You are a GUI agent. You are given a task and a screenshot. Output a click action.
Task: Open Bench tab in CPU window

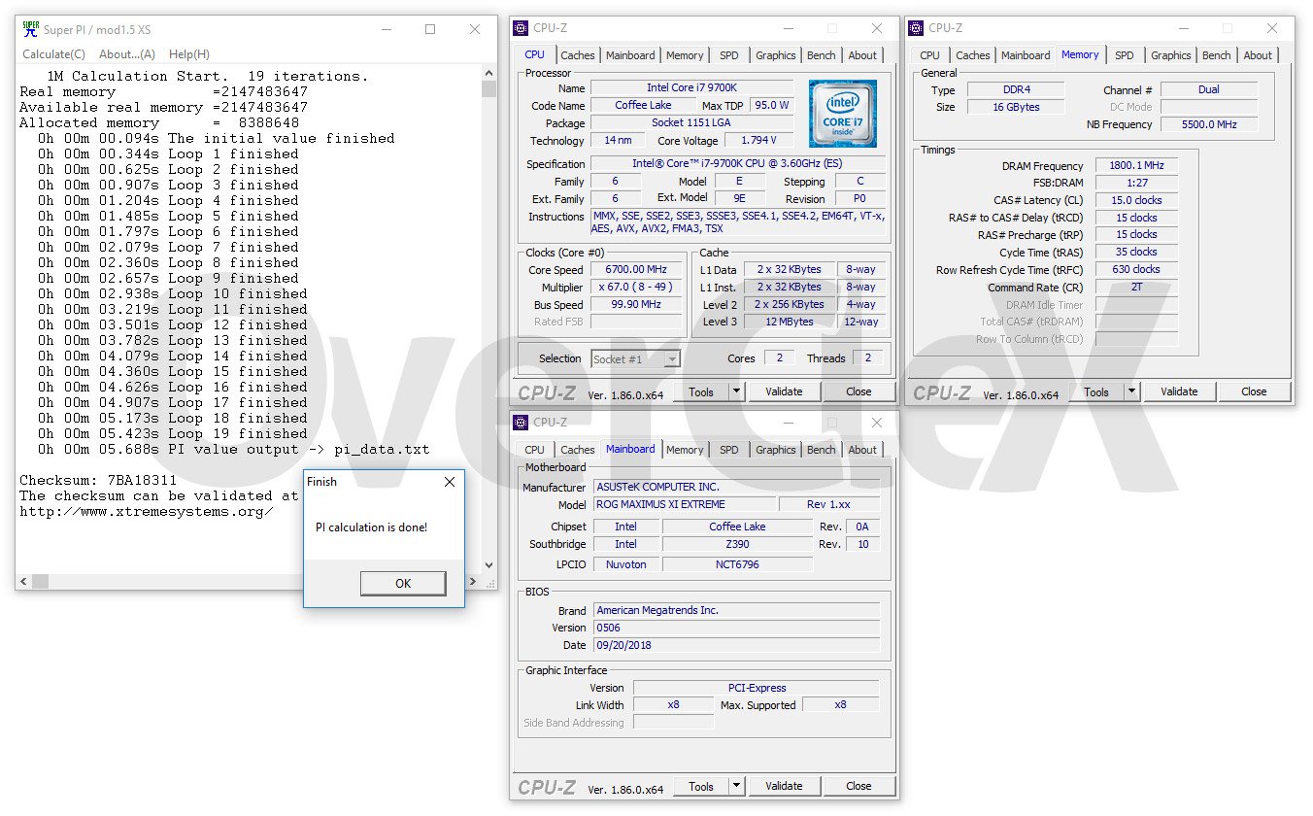[822, 55]
